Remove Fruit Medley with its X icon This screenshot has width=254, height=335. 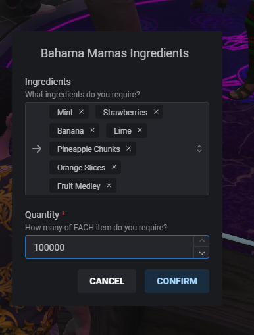point(109,186)
